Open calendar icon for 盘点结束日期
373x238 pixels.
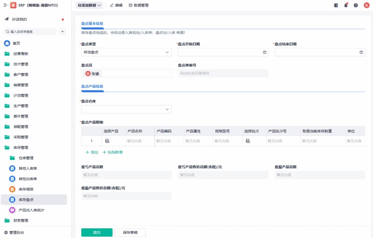click(361, 52)
